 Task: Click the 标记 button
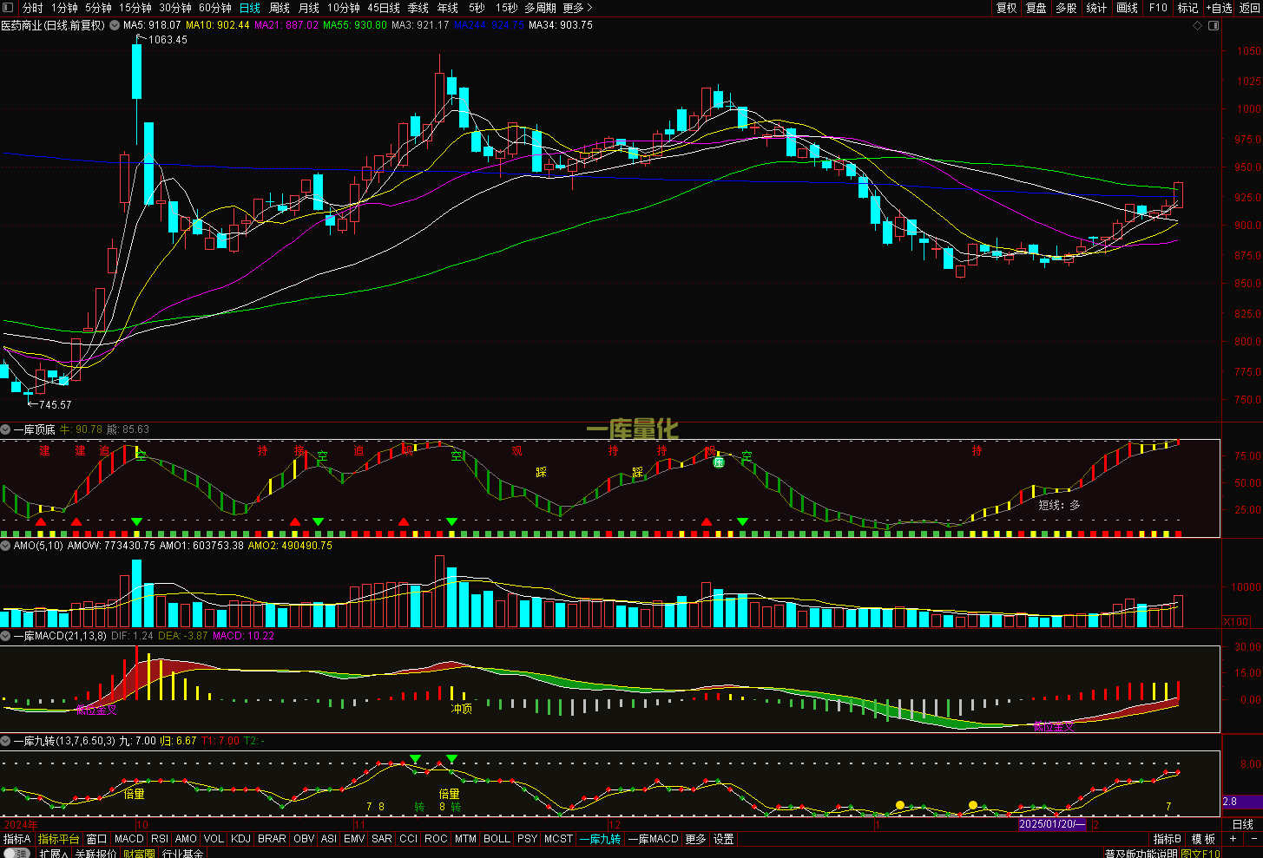[1187, 8]
